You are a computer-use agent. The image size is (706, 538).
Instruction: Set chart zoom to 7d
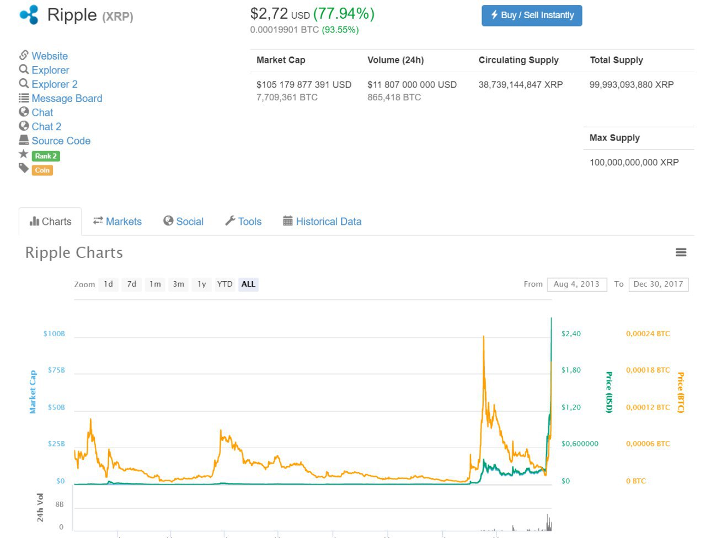pos(132,284)
